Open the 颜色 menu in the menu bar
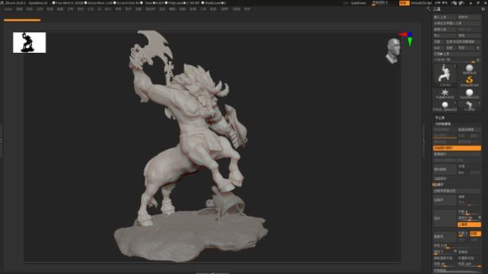The height and width of the screenshot is (274, 488). click(29, 9)
